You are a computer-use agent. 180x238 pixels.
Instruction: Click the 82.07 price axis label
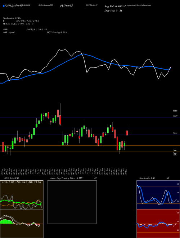175,116
